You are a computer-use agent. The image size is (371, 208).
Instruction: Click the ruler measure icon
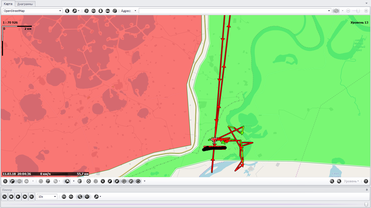pos(108,11)
